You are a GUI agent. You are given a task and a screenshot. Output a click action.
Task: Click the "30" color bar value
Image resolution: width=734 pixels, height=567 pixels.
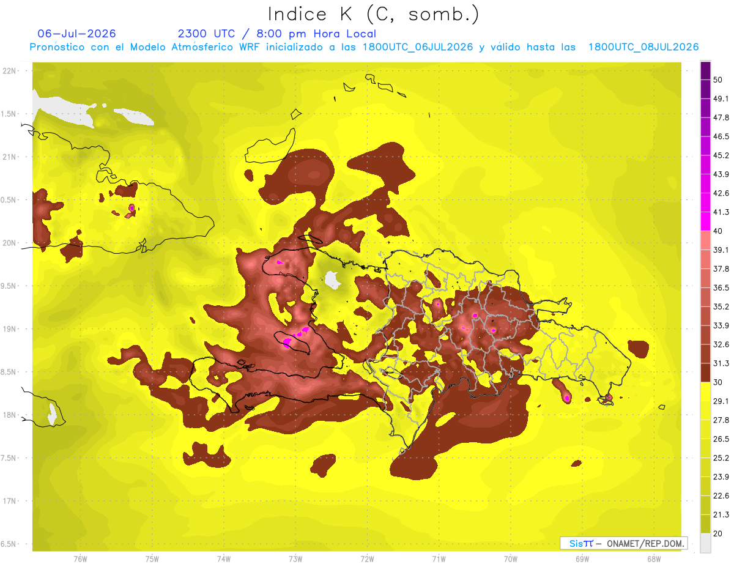pos(718,382)
